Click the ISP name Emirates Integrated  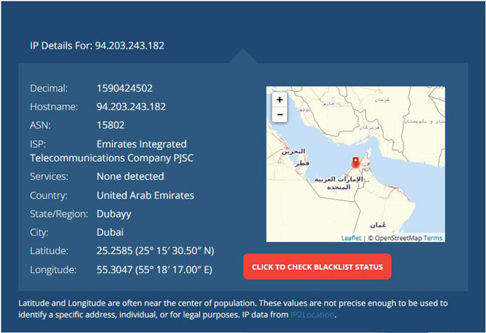coord(142,144)
